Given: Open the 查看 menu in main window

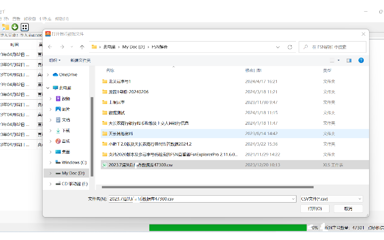Looking at the screenshot, I should [x=16, y=19].
